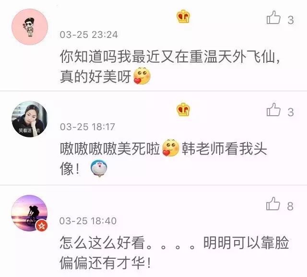Viewport: 307px width, 277px height.
Task: Tap thumbs-up on the 18:17 comment
Action: coord(273,110)
